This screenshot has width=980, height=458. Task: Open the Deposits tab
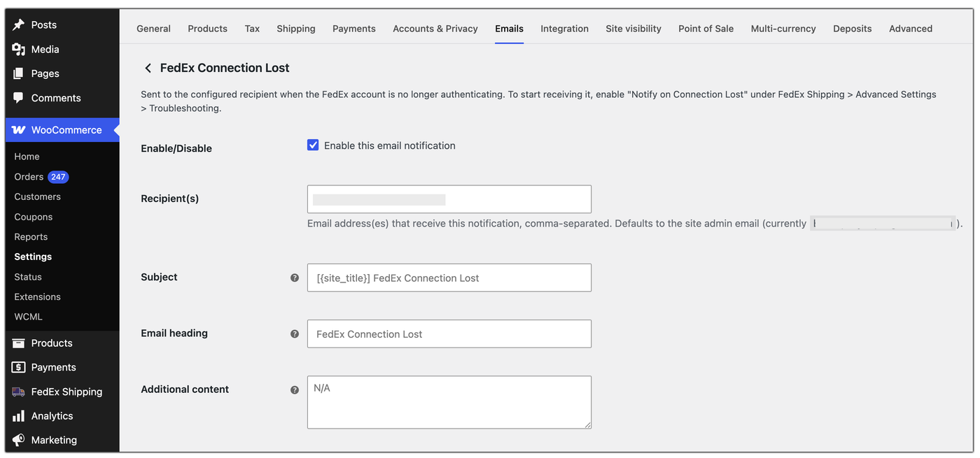853,29
